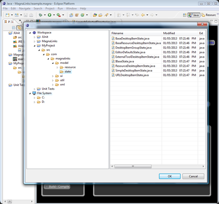Select BaseDesktopItemState.java in file list

coord(132,39)
